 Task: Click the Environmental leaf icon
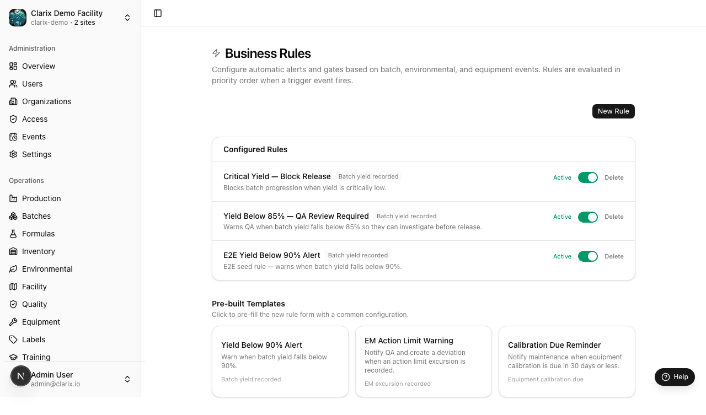tap(13, 269)
